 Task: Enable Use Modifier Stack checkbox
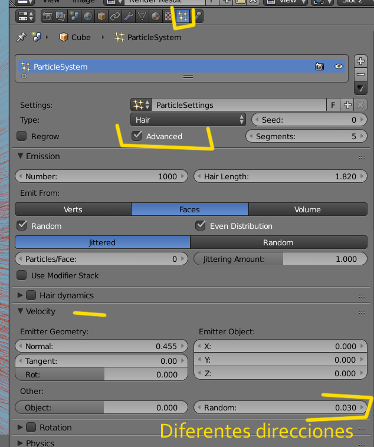[22, 275]
